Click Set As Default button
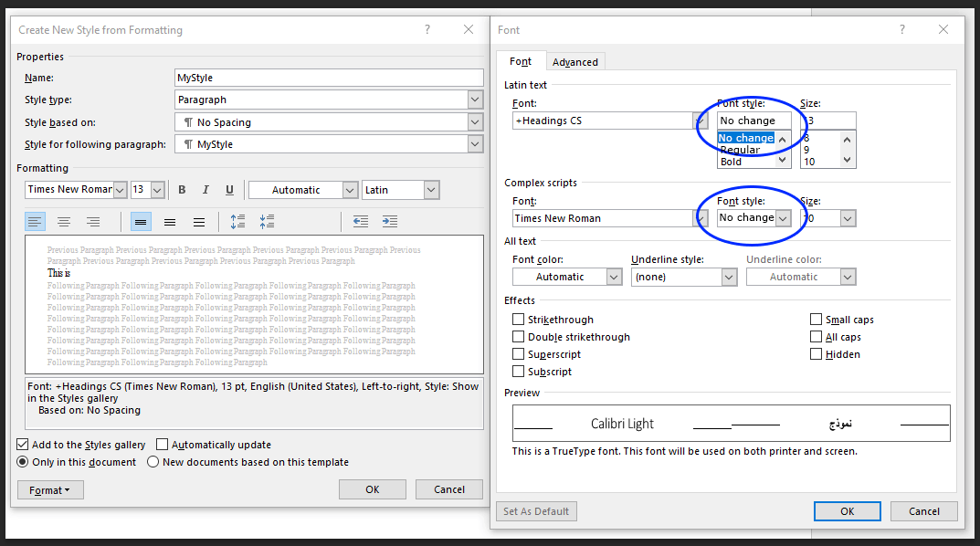The height and width of the screenshot is (546, 980). (x=536, y=511)
